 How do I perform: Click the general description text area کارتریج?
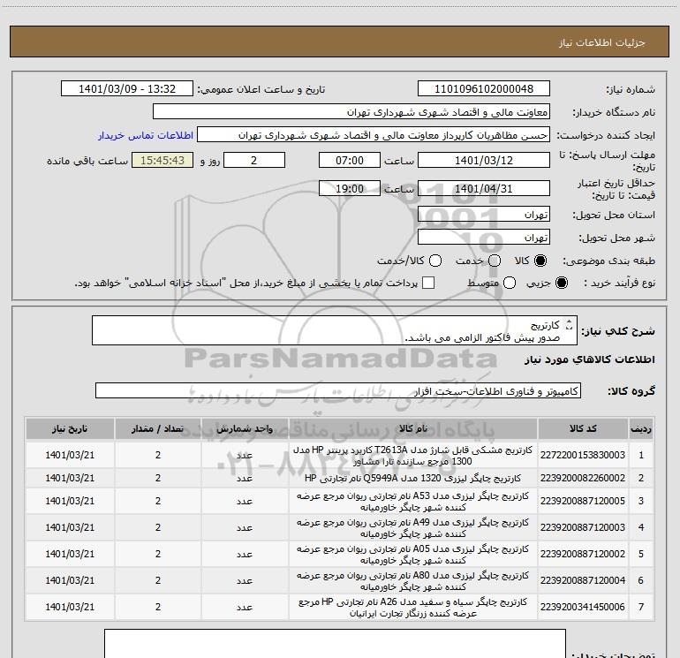tap(335, 330)
